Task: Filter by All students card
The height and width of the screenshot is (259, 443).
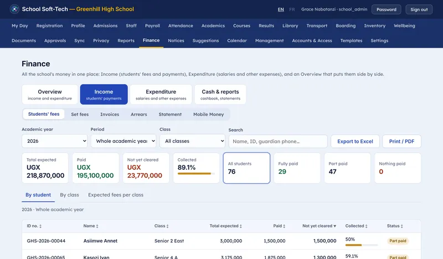Action: pos(246,168)
